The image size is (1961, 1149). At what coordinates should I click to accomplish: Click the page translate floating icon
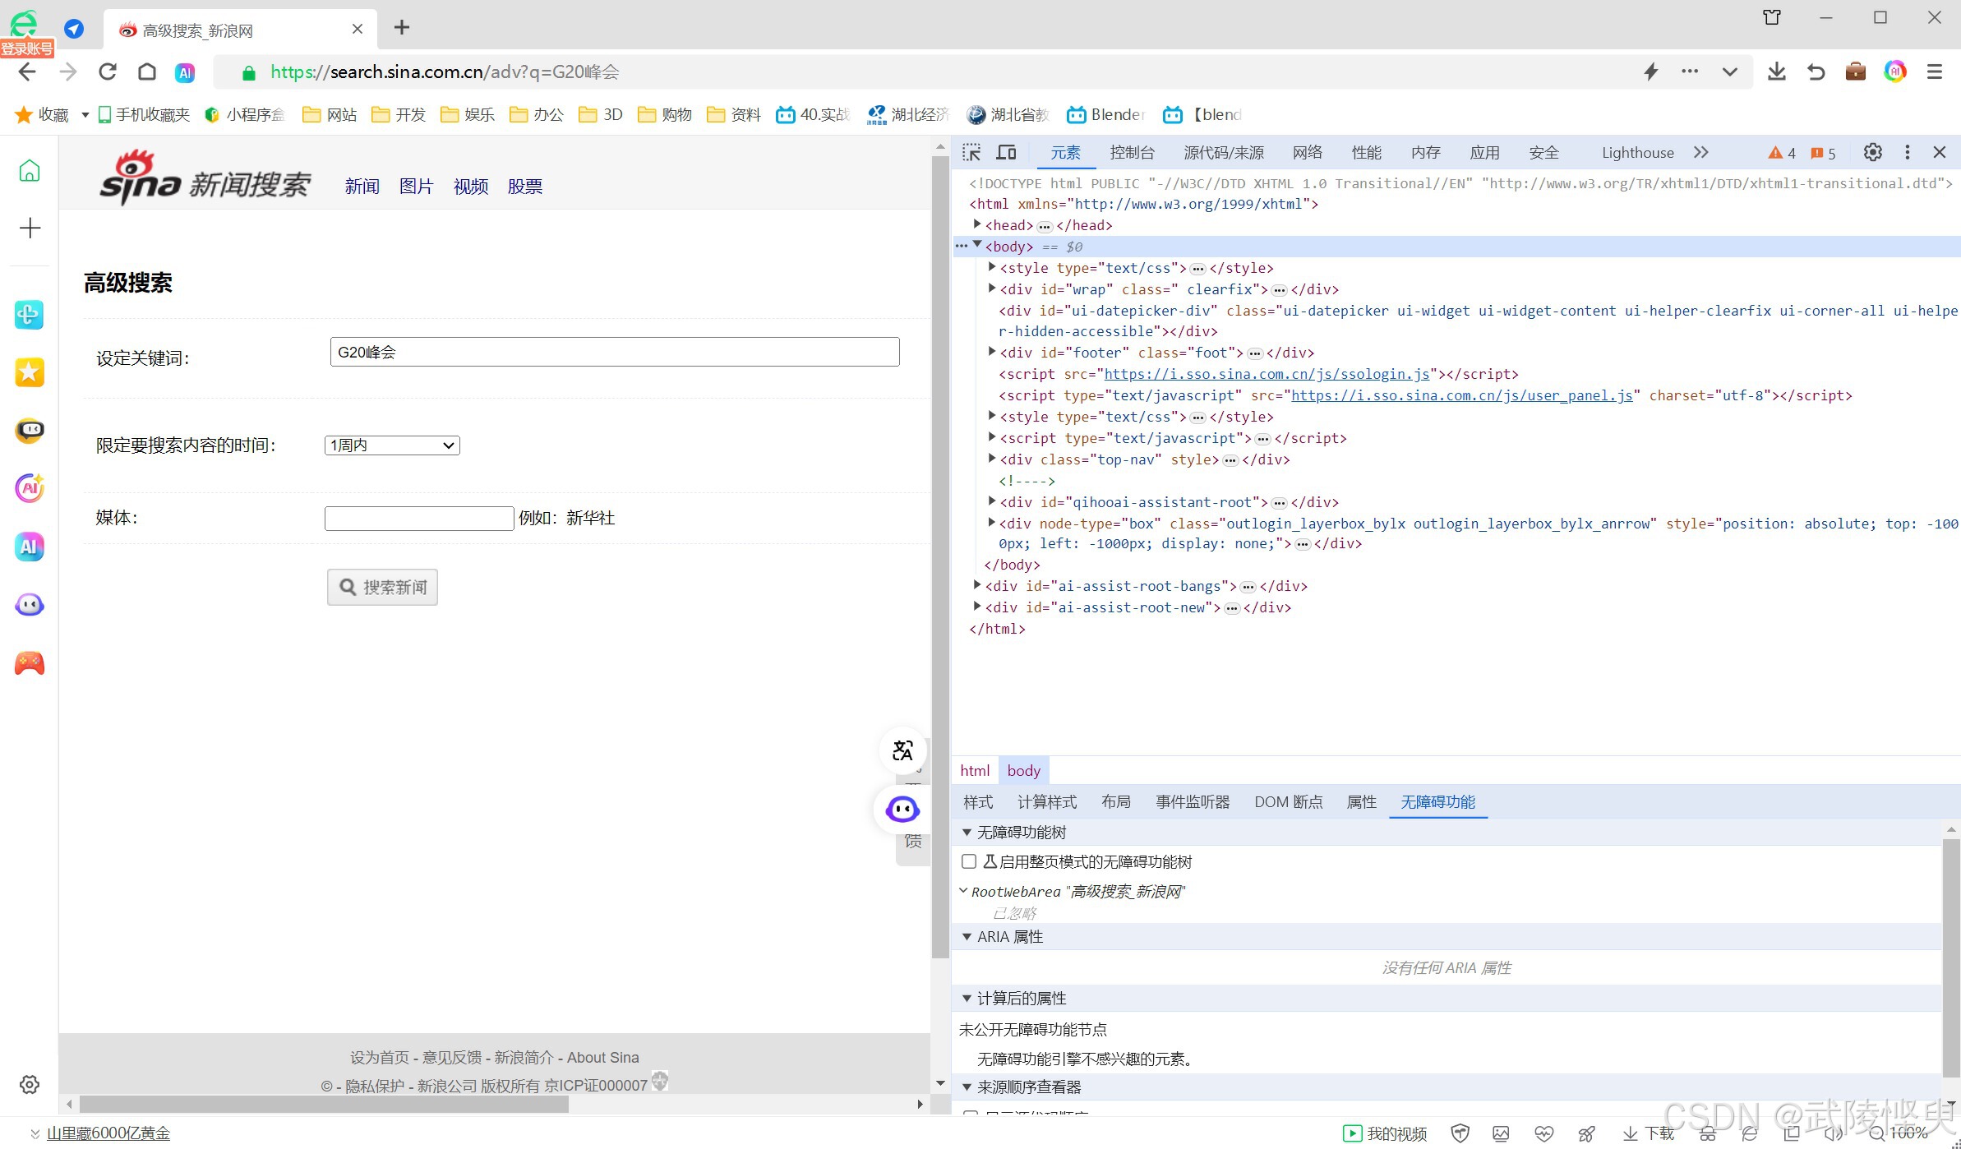[x=902, y=750]
